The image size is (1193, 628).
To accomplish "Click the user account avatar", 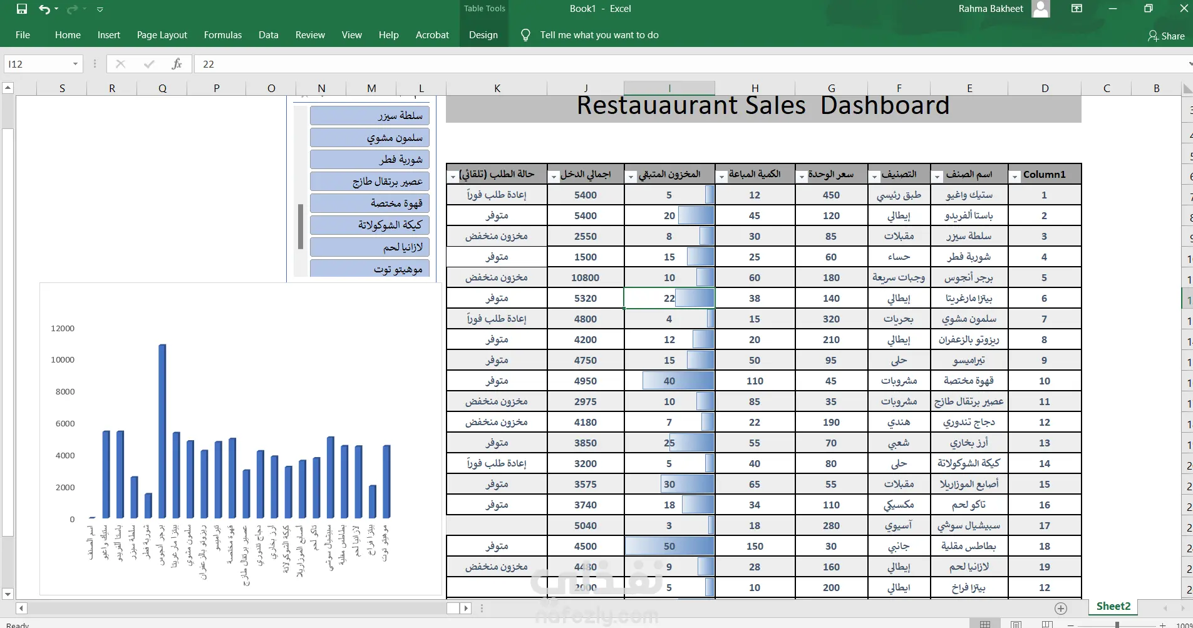I will tap(1041, 9).
